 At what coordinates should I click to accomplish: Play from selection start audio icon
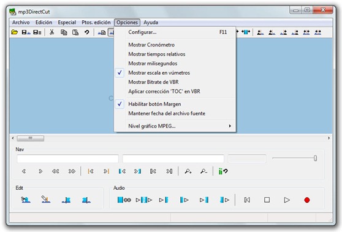184,200
